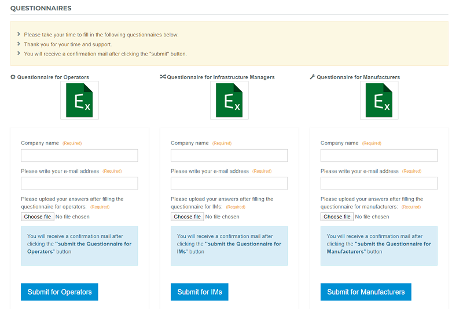Viewport: 463px width, 309px height.
Task: Click the wrench icon beside Questionnaire for Manufacturers
Action: tap(313, 77)
